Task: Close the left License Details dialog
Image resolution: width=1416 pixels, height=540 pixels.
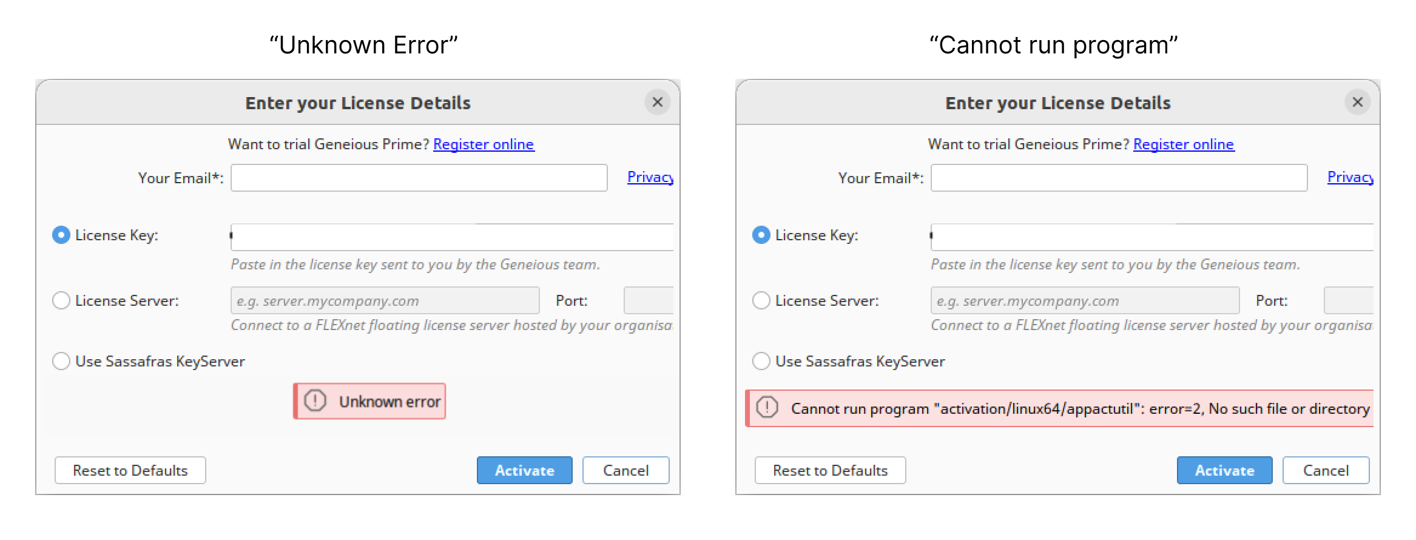Action: 657,102
